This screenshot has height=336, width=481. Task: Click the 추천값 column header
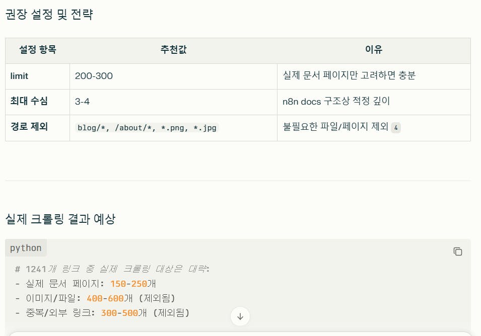pyautogui.click(x=173, y=50)
